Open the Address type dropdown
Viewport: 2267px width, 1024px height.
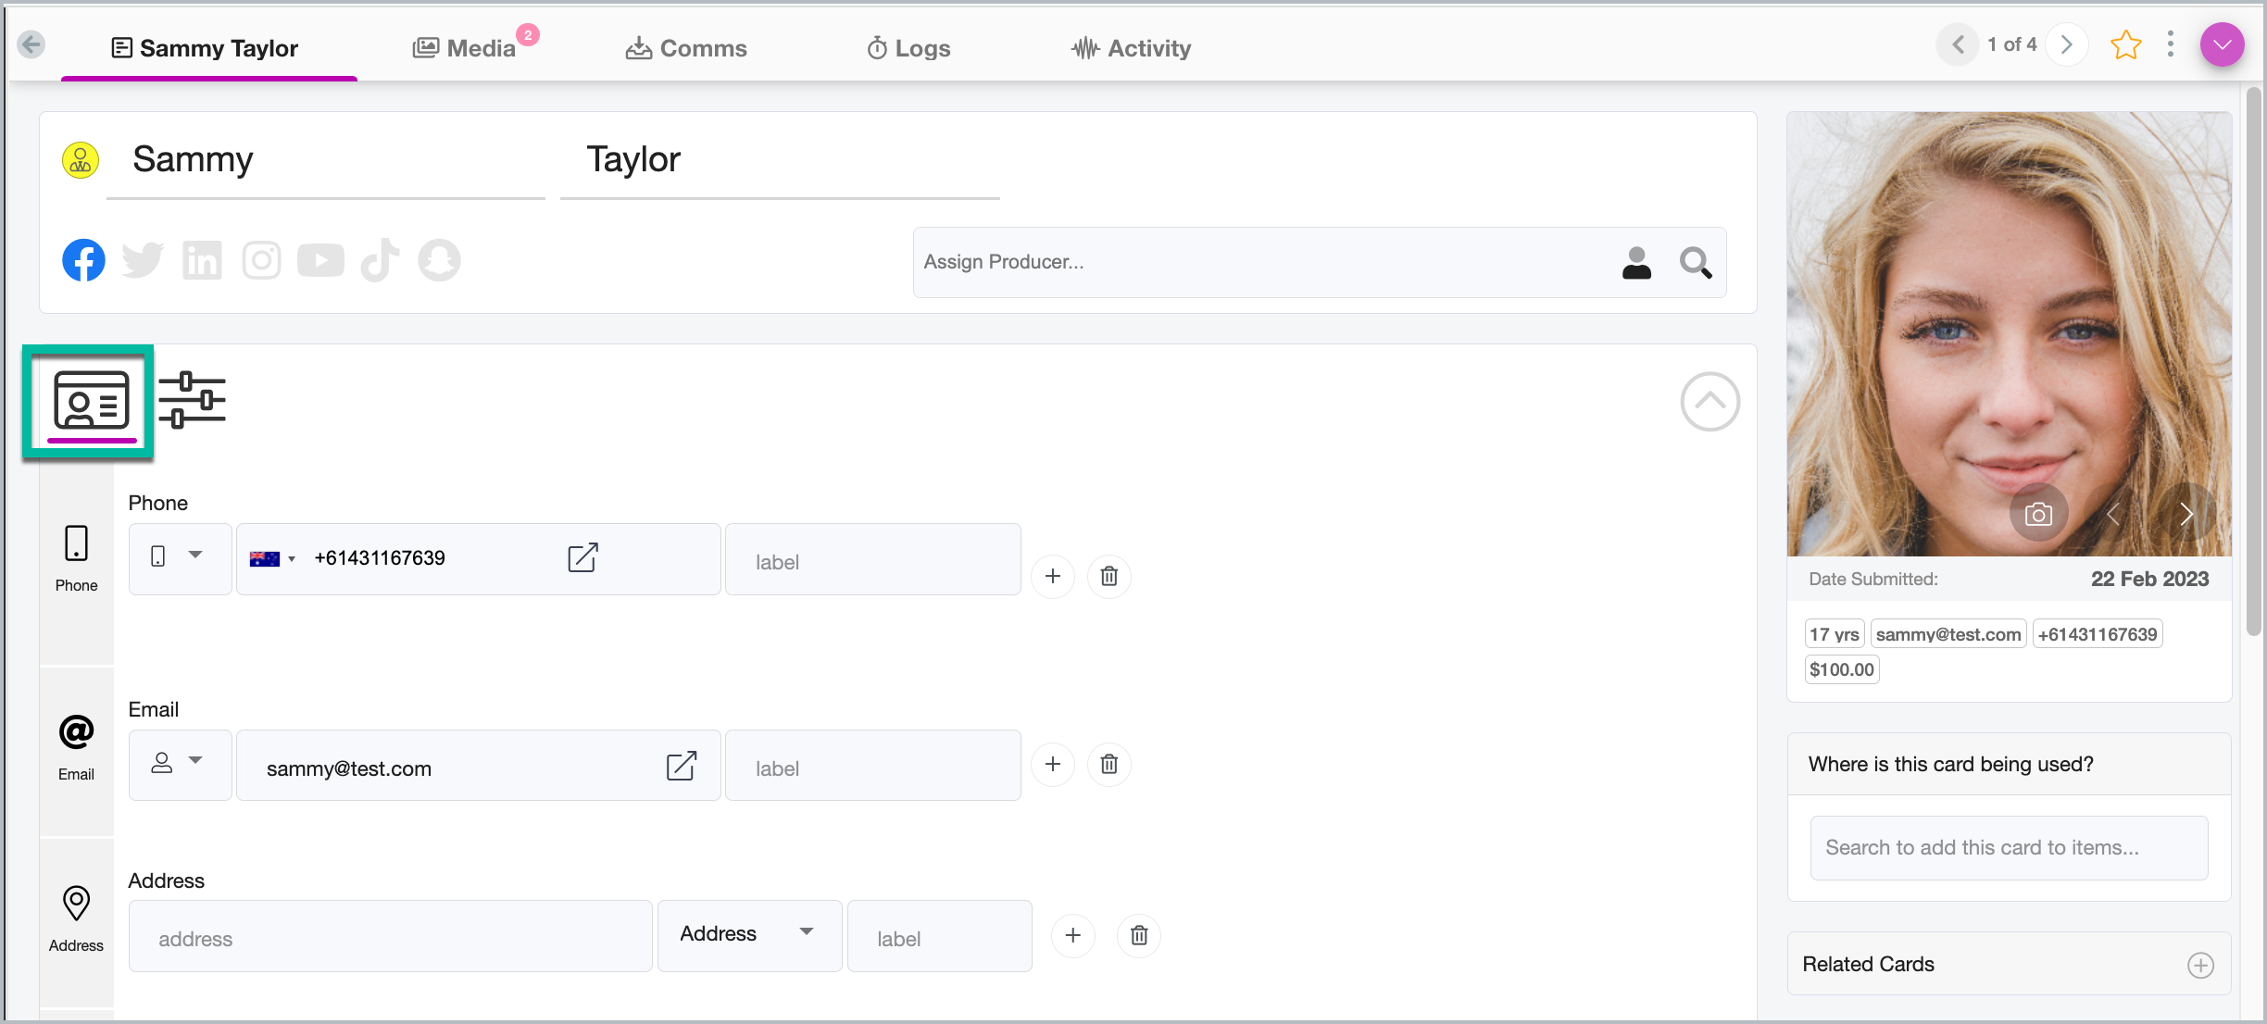748,933
